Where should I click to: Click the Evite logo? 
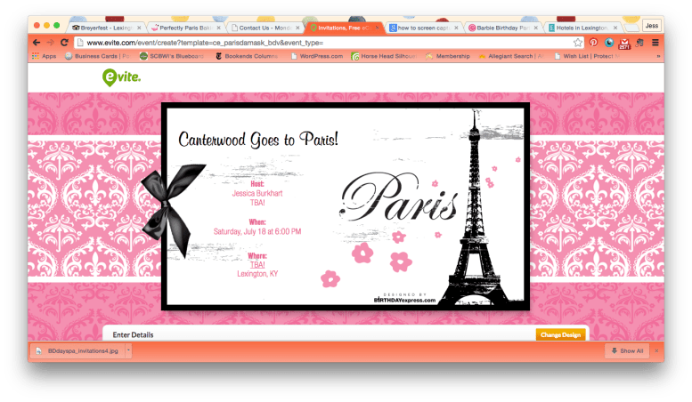[121, 77]
